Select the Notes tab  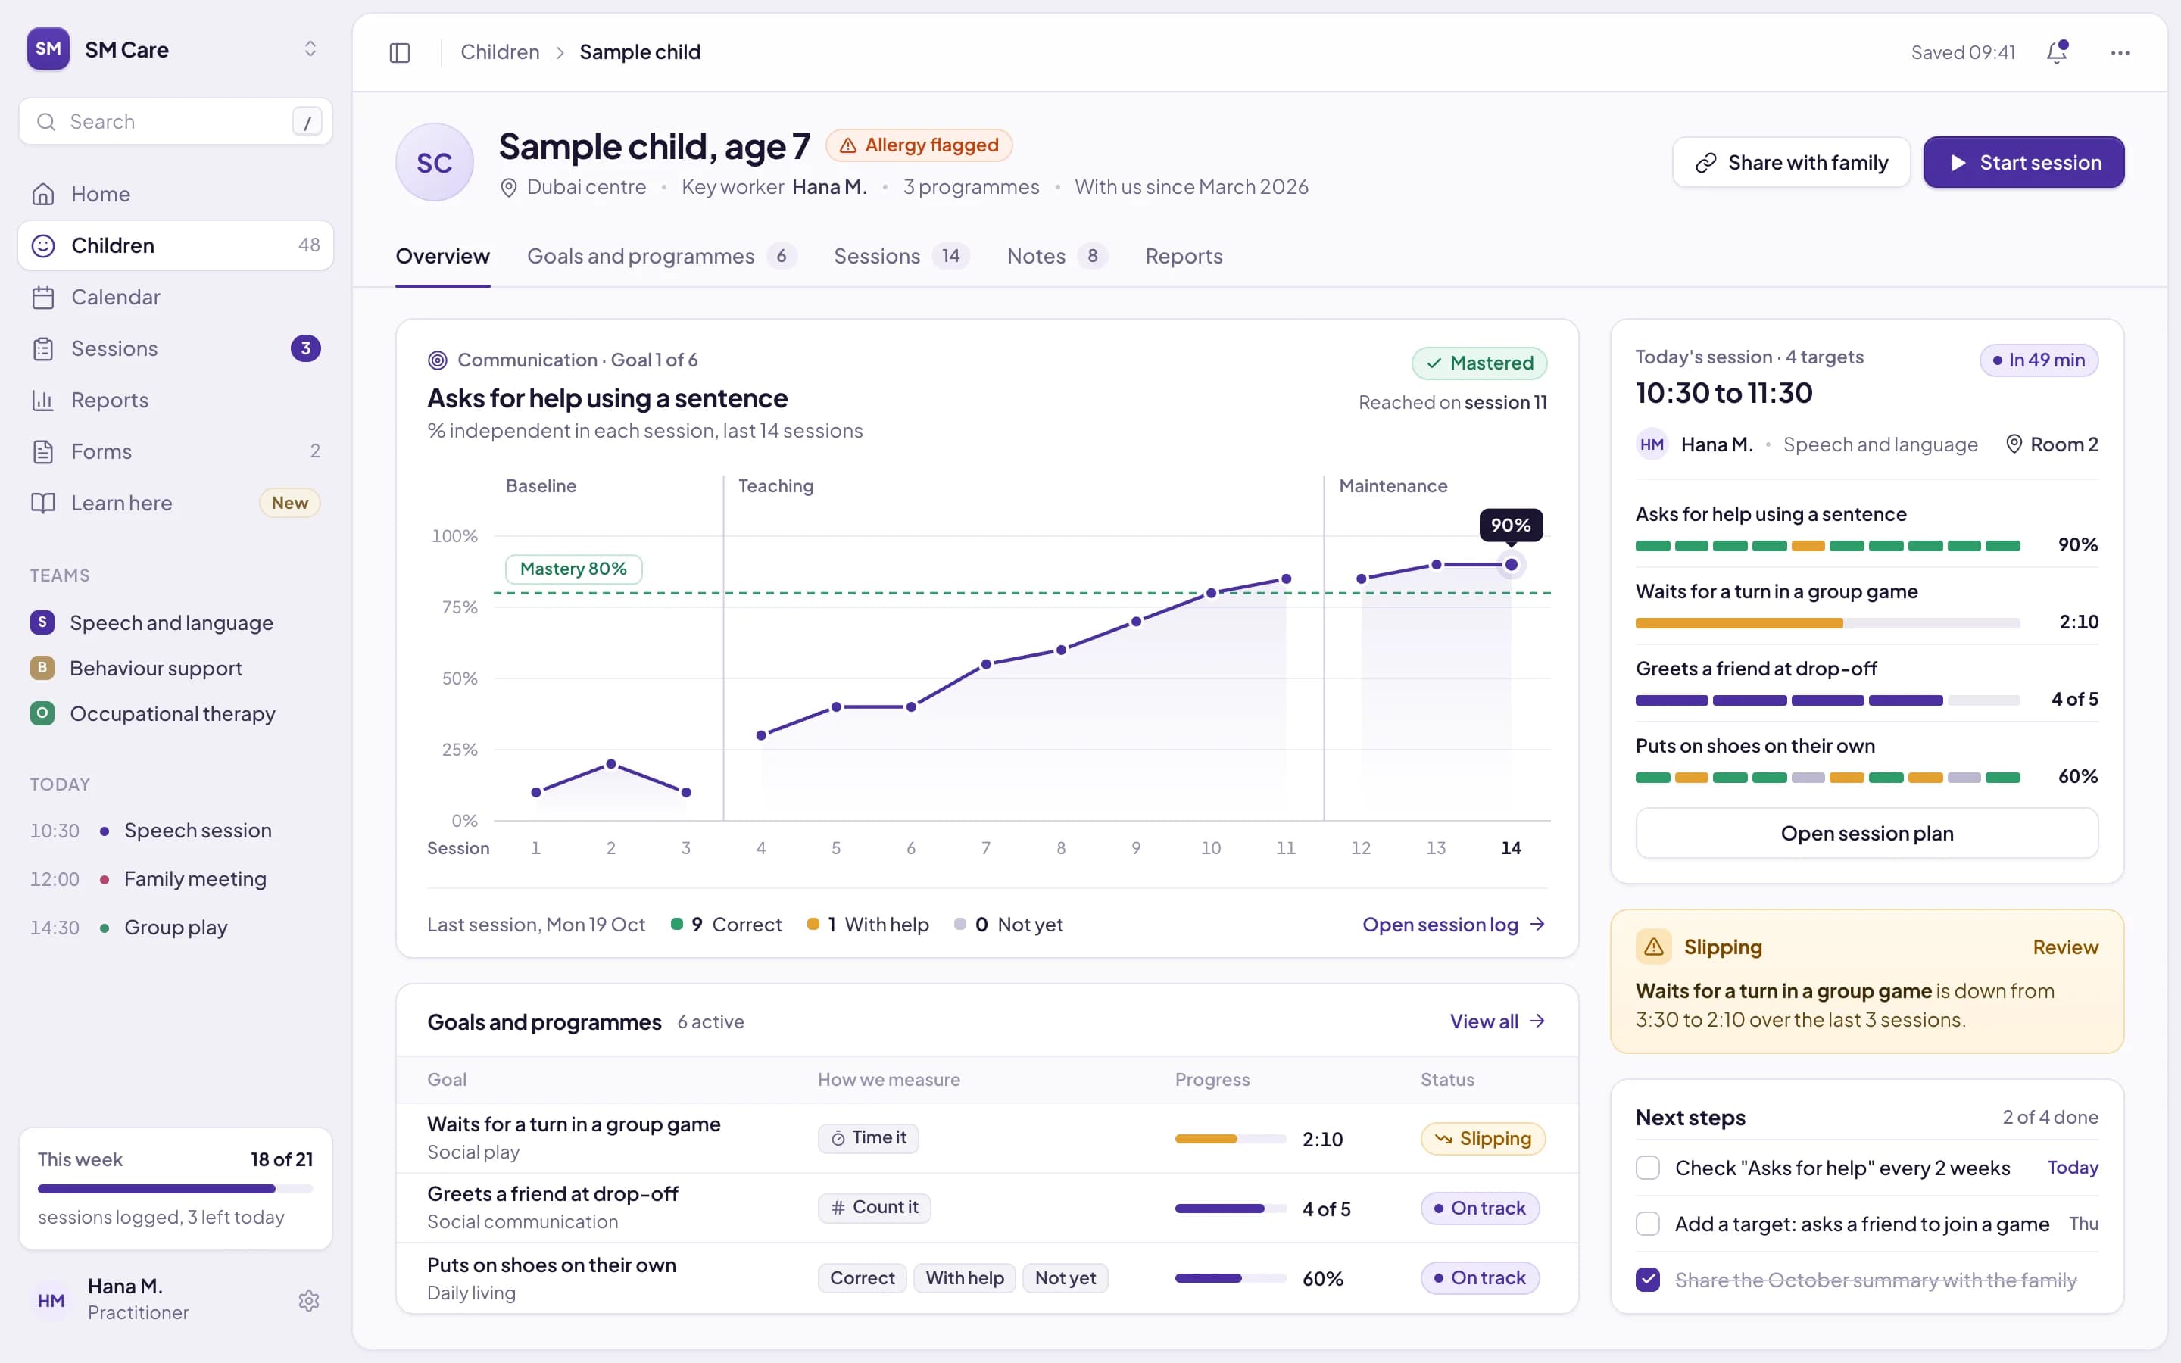tap(1056, 256)
